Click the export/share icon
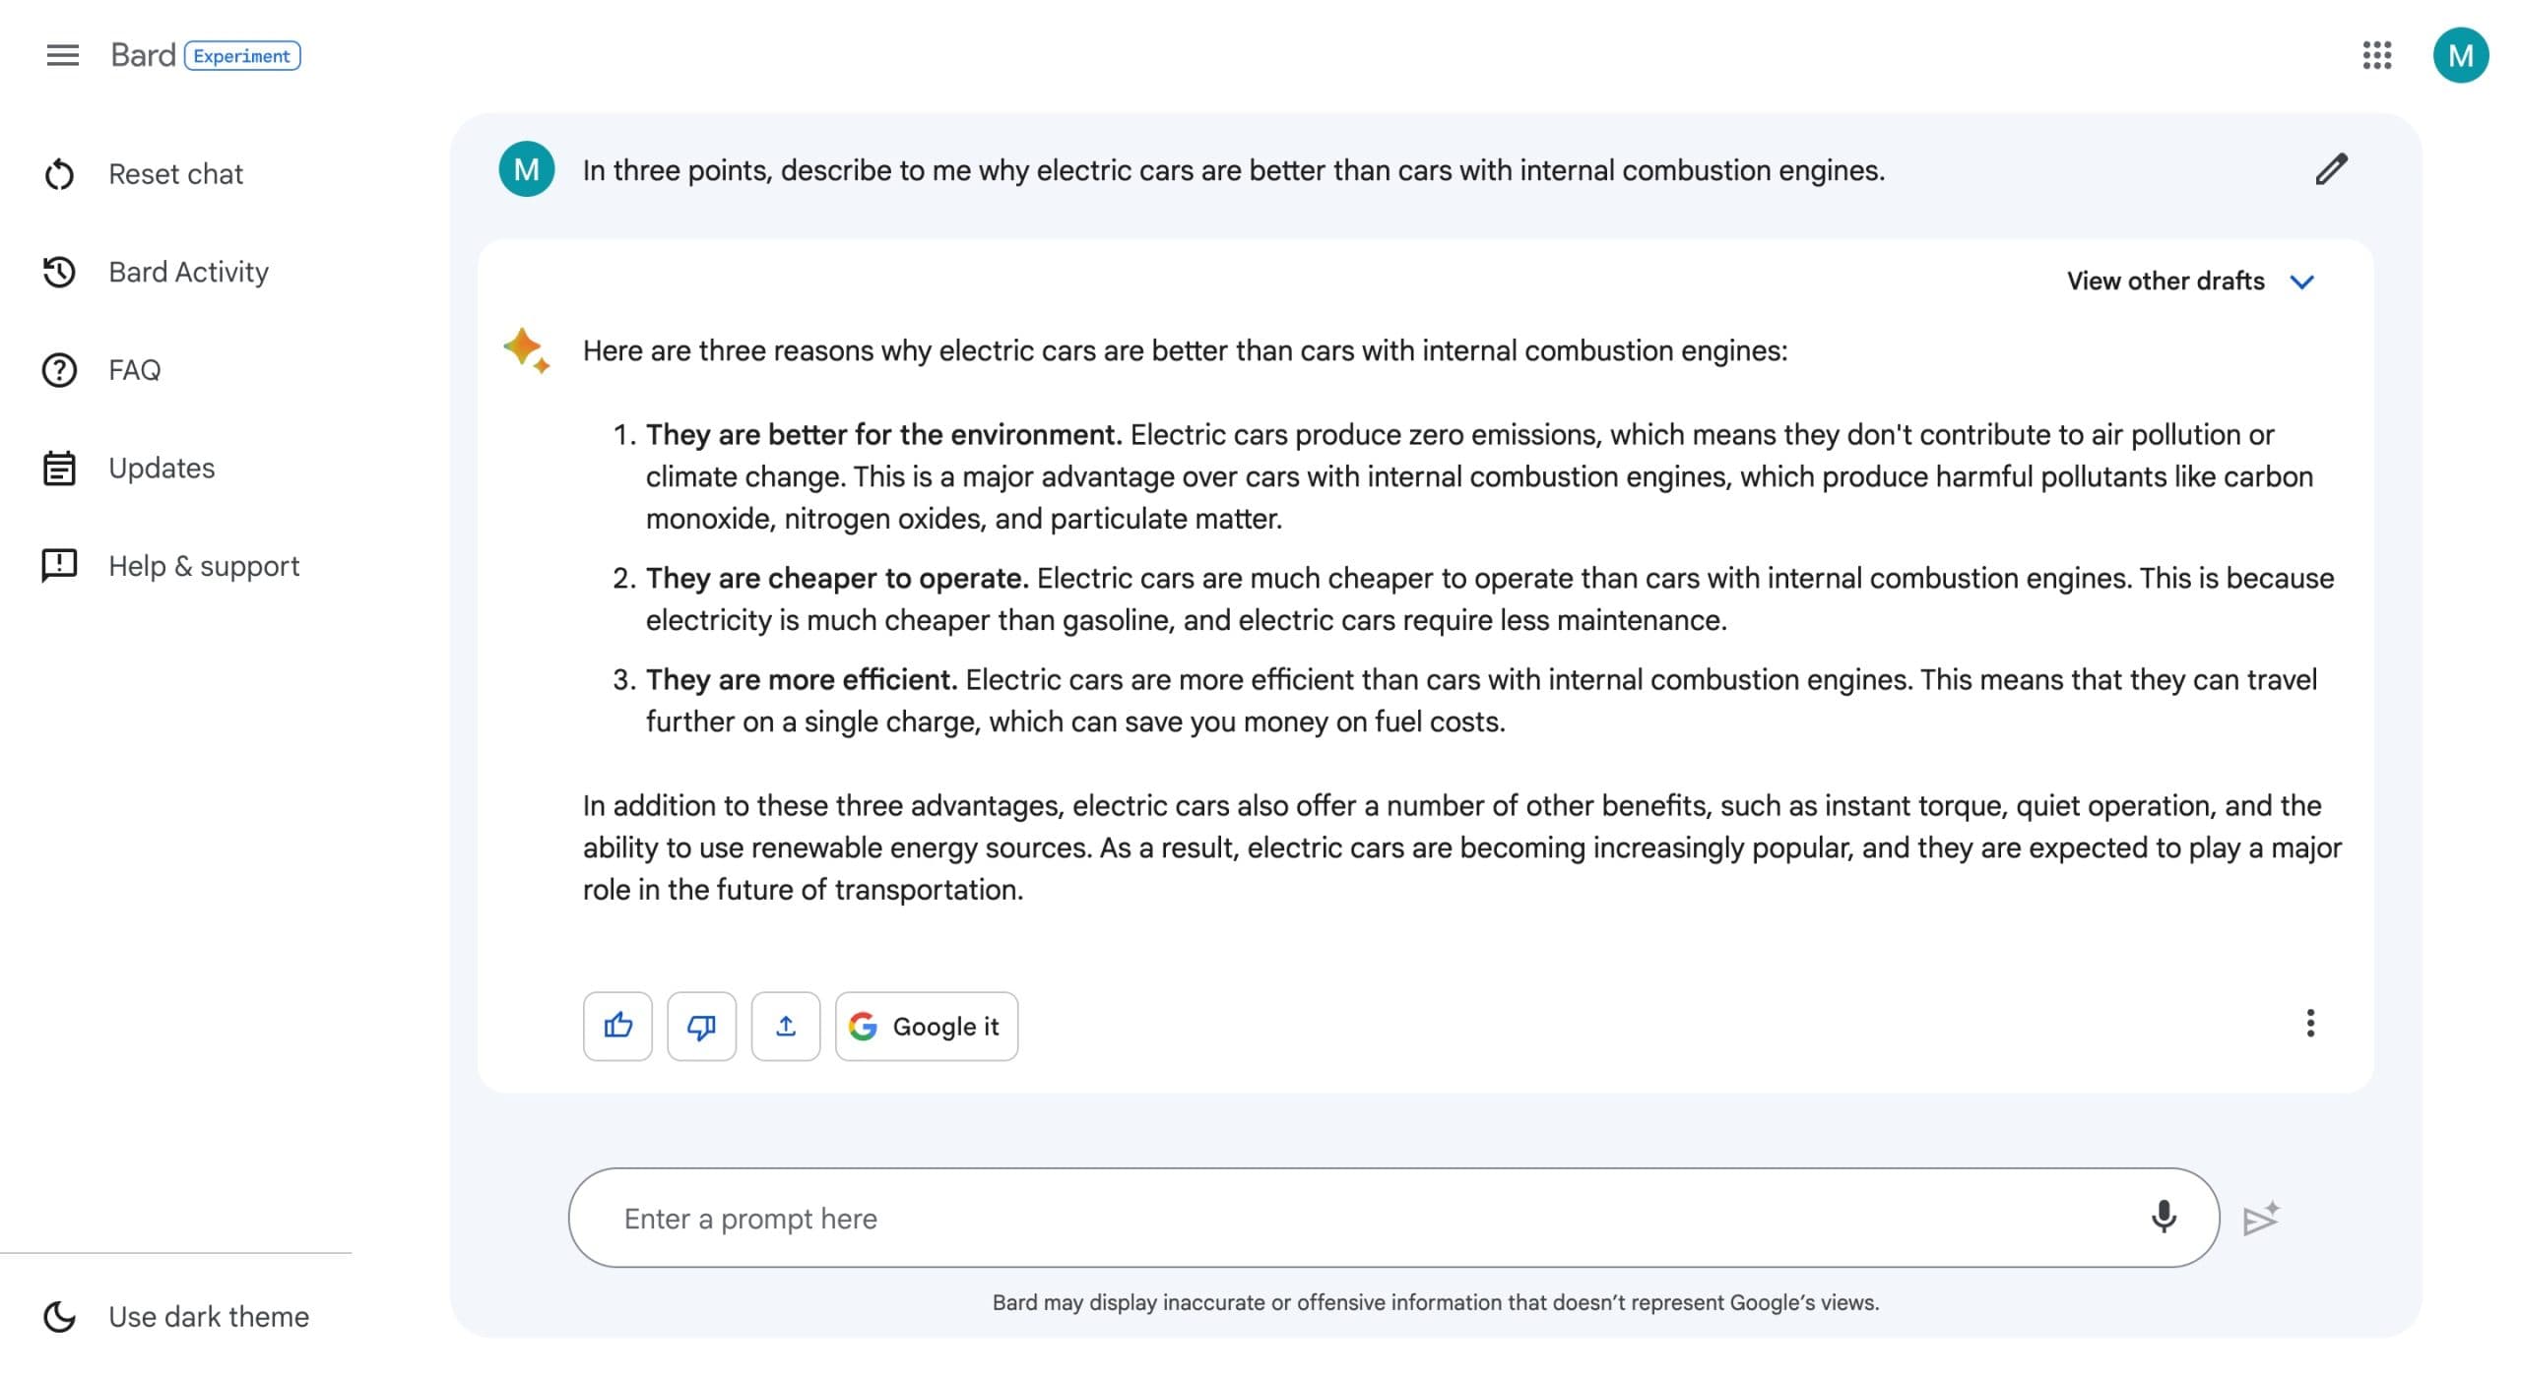 [784, 1023]
